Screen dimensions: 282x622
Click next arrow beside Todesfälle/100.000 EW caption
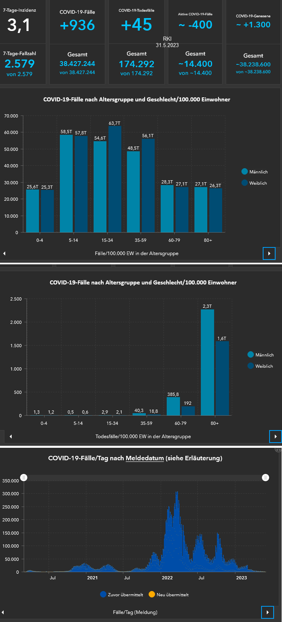pyautogui.click(x=275, y=436)
